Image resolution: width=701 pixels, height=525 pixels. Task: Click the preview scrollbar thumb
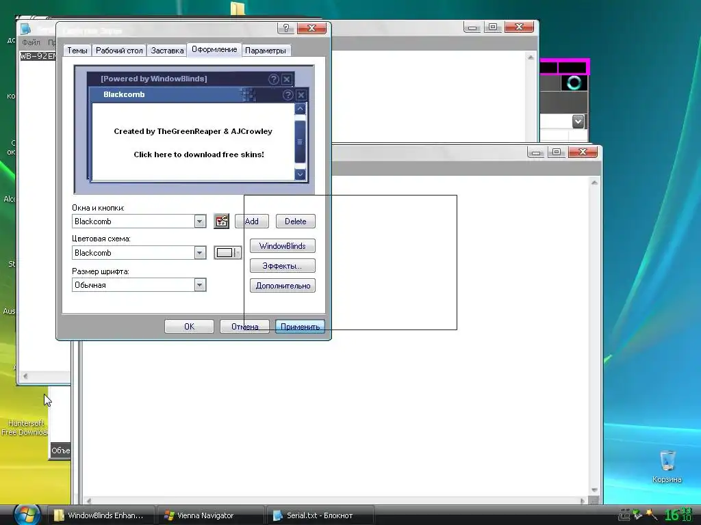[300, 142]
